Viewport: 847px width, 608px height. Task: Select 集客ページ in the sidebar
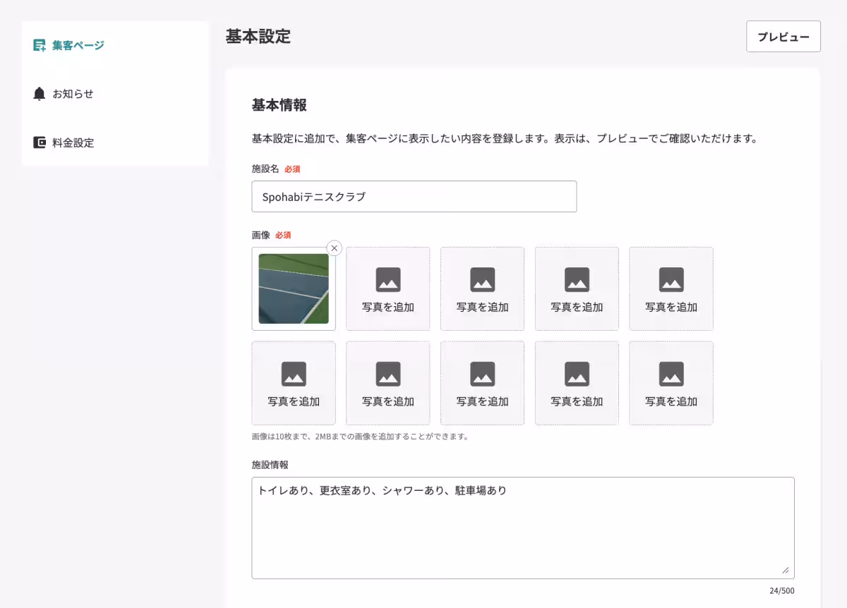[78, 45]
